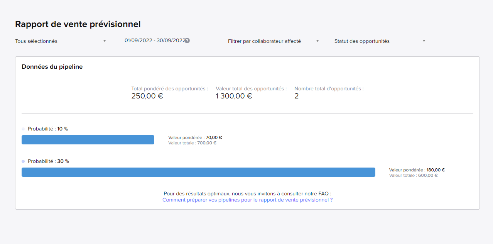
Task: Click the total number of opportunities value 2
Action: [x=296, y=96]
